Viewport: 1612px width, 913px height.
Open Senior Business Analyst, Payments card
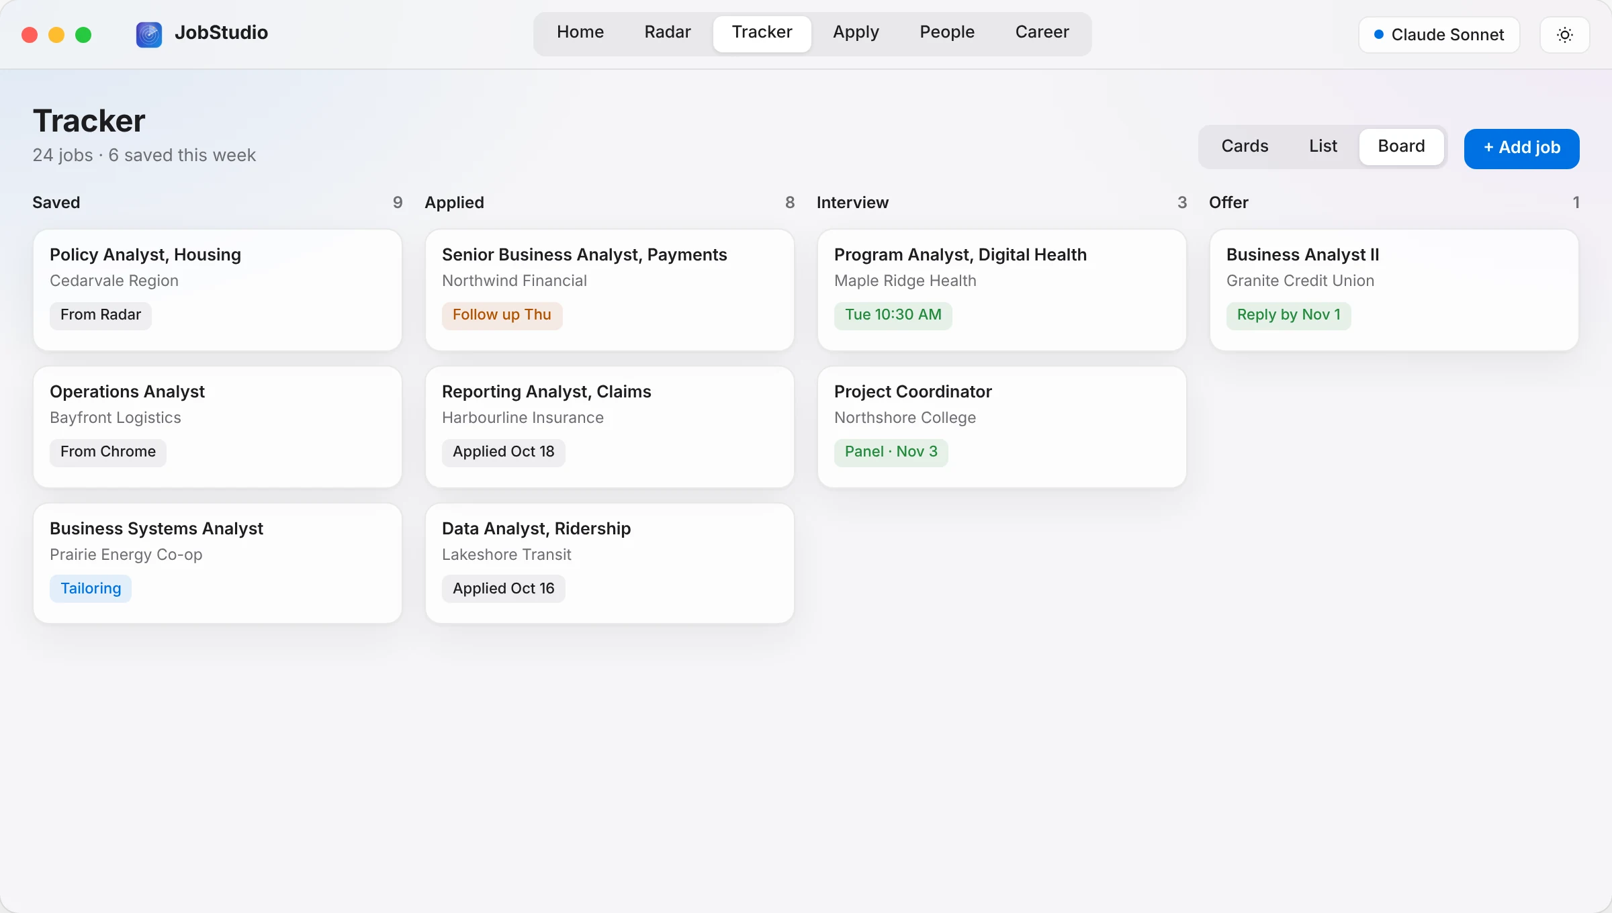610,290
